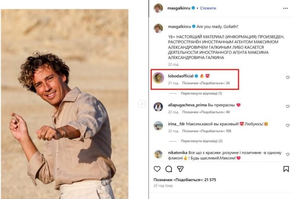The width and height of the screenshot is (293, 199).
Task: Like irina__fdr's comment
Action: [287, 126]
